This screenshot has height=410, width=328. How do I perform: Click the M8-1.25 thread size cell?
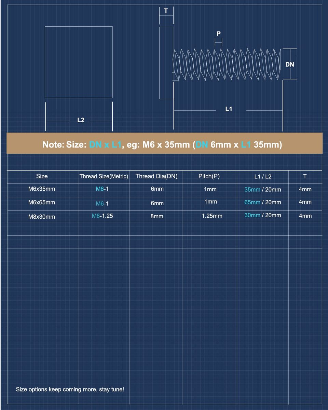pyautogui.click(x=102, y=216)
